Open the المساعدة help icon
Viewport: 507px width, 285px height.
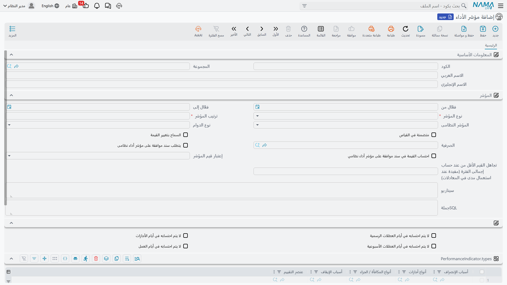[x=304, y=29]
